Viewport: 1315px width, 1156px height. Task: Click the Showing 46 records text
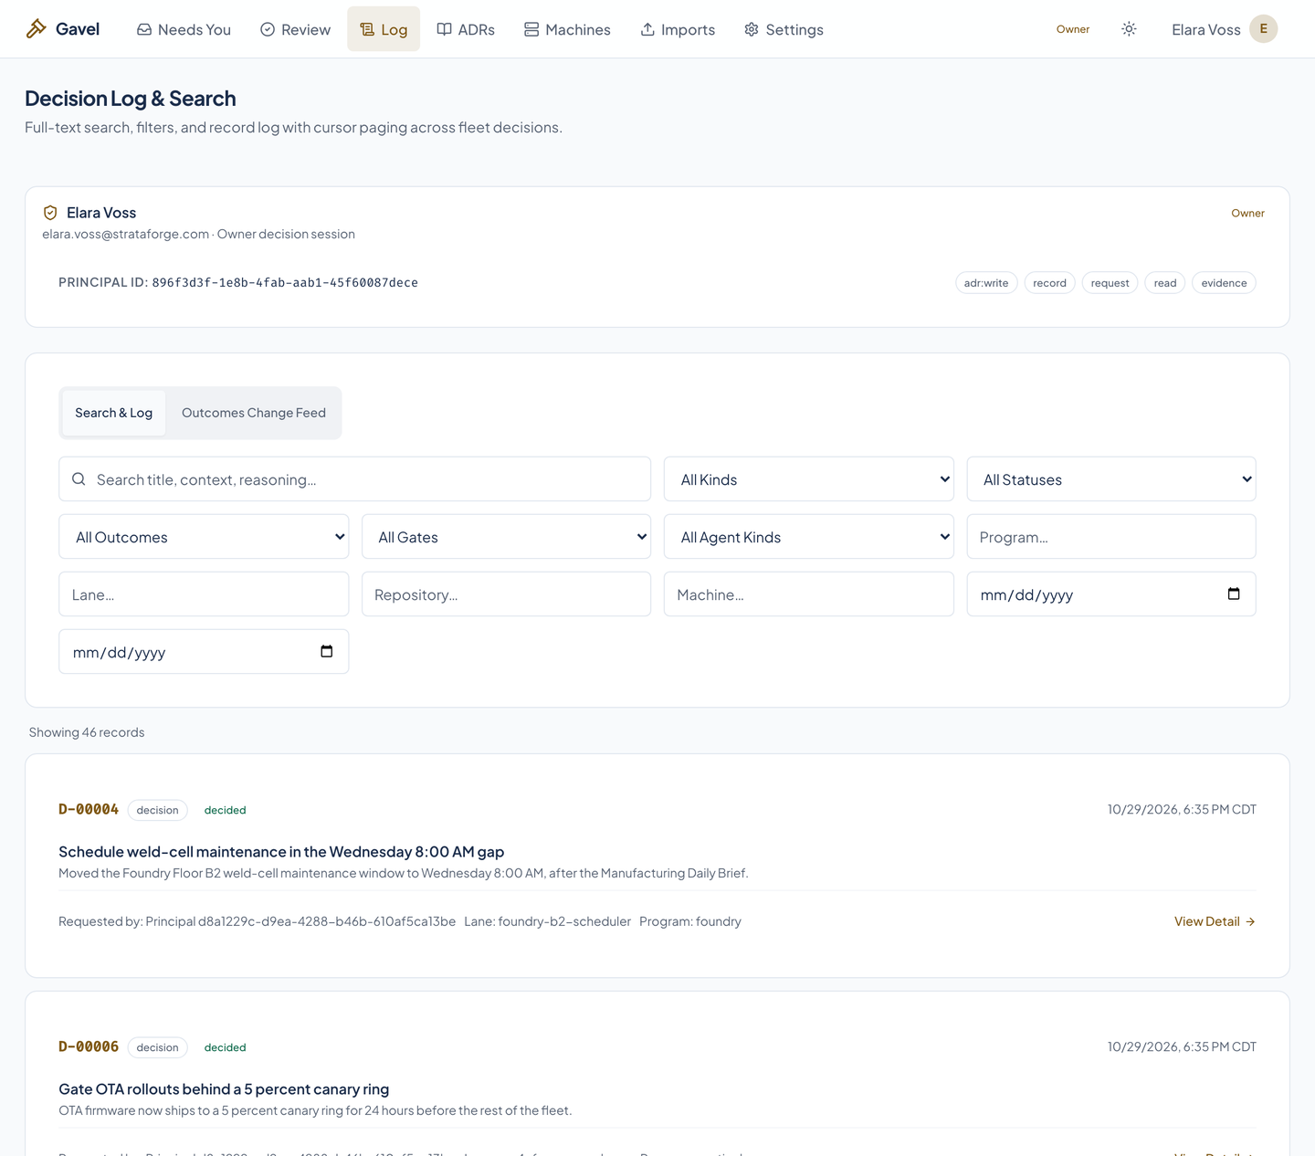point(87,732)
